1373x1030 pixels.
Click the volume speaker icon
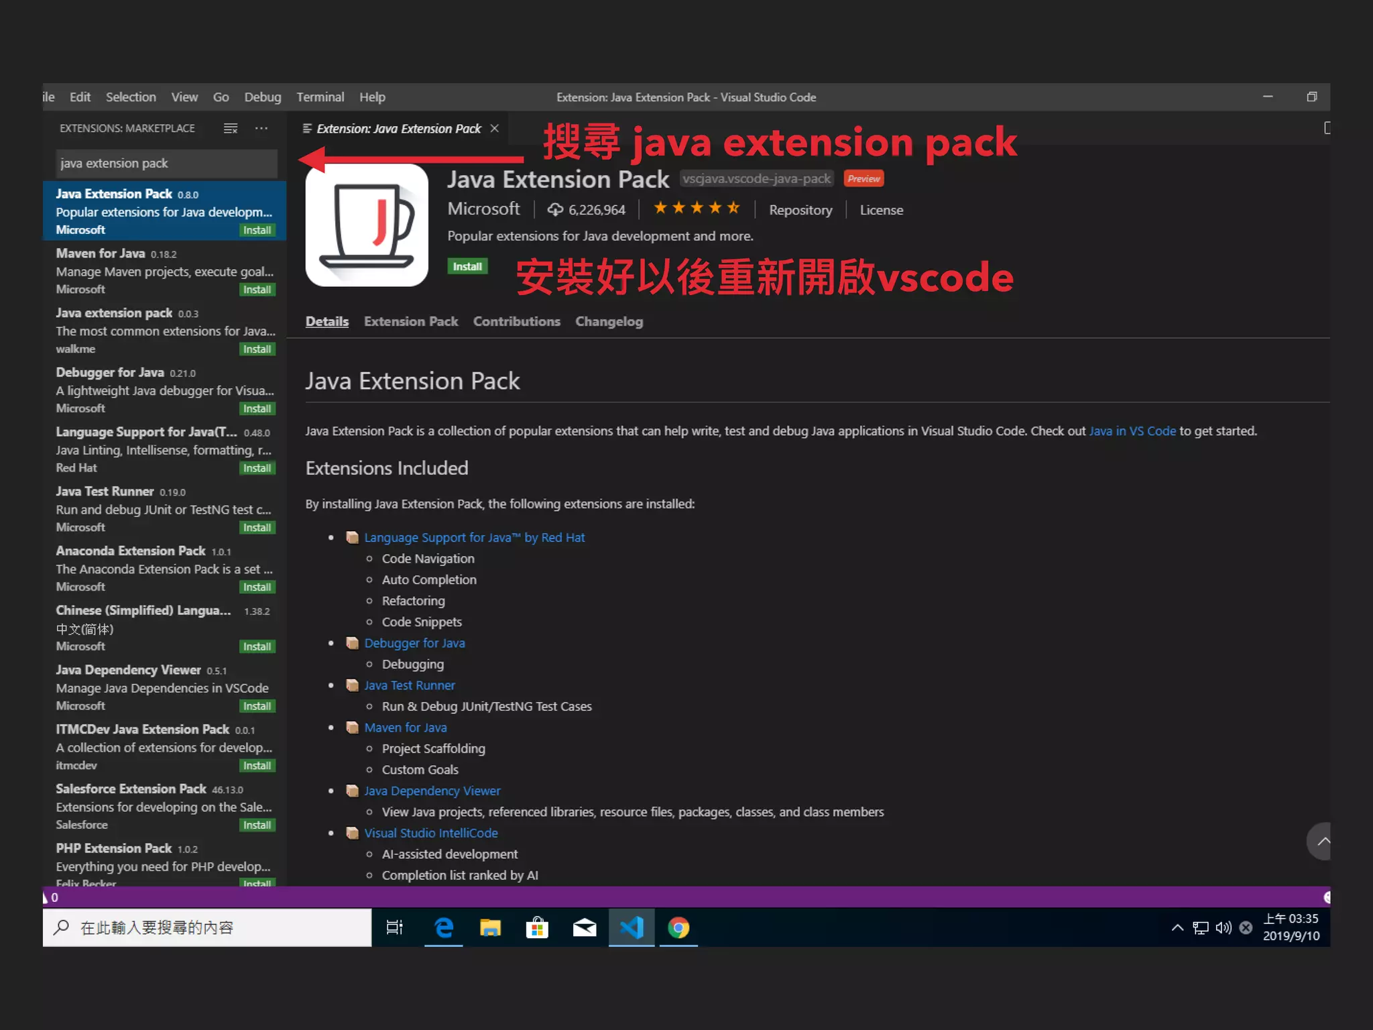point(1223,927)
